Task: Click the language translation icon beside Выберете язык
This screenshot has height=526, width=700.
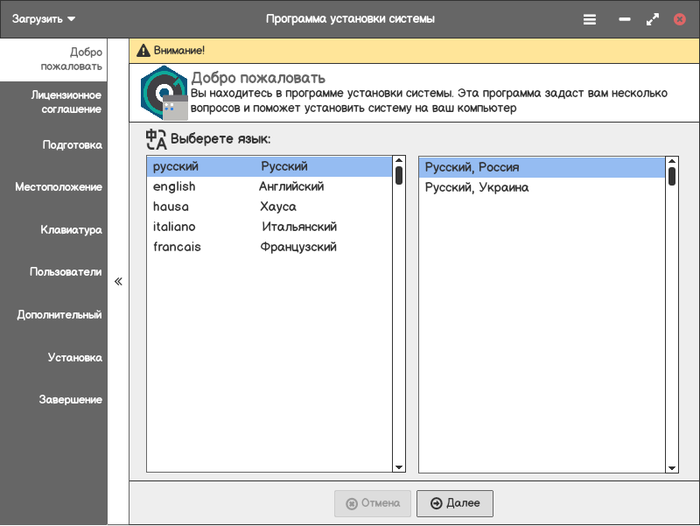Action: [x=157, y=139]
